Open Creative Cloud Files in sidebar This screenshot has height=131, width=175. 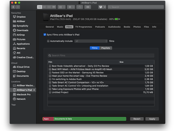coord(23,57)
